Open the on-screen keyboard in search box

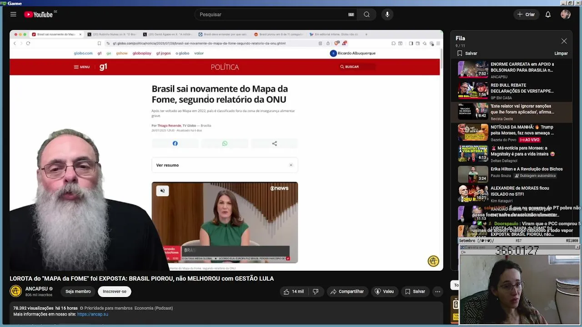[x=351, y=15]
